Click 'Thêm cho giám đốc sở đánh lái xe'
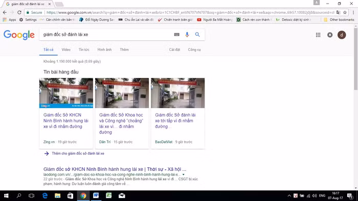Viewport: 358px width, 201px height. pyautogui.click(x=78, y=154)
